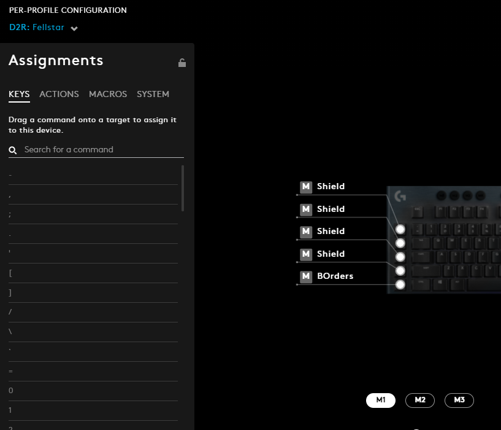
Task: Select the white circle linked to BOrders
Action: 400,284
